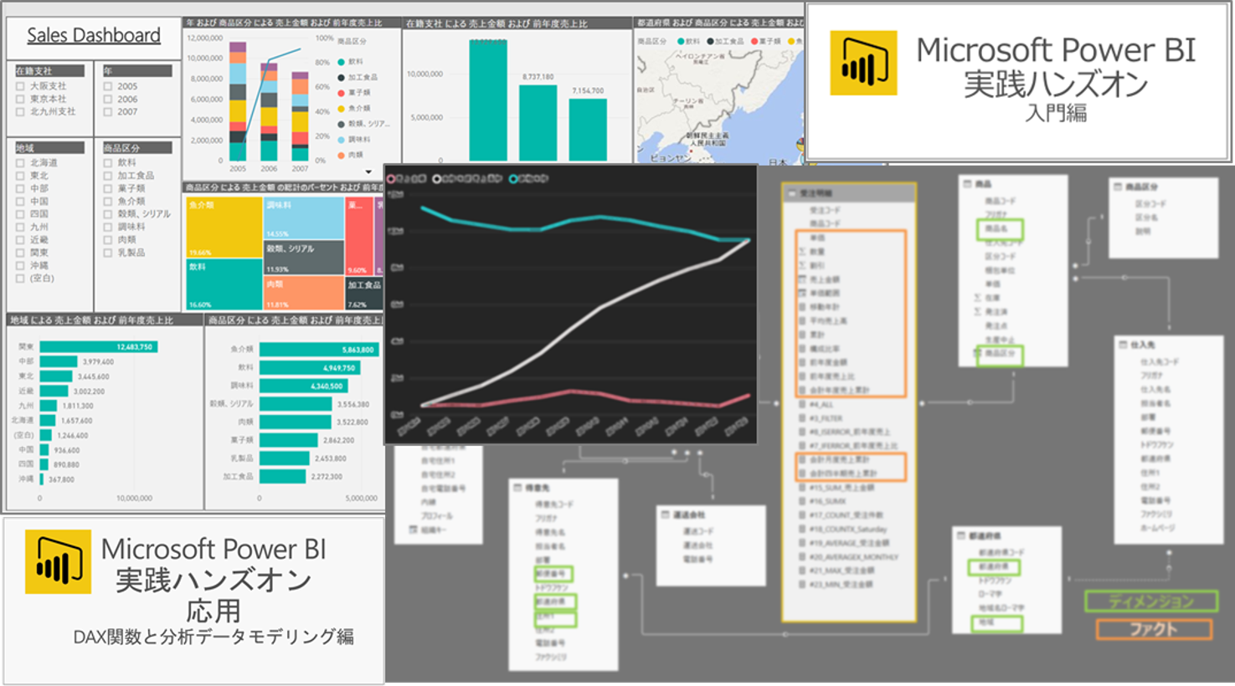Click the Power BI logo beside 入門編
The image size is (1235, 686).
863,64
